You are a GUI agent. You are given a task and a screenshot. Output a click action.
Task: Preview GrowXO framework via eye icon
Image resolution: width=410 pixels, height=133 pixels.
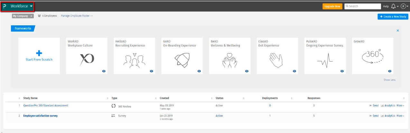(390, 71)
